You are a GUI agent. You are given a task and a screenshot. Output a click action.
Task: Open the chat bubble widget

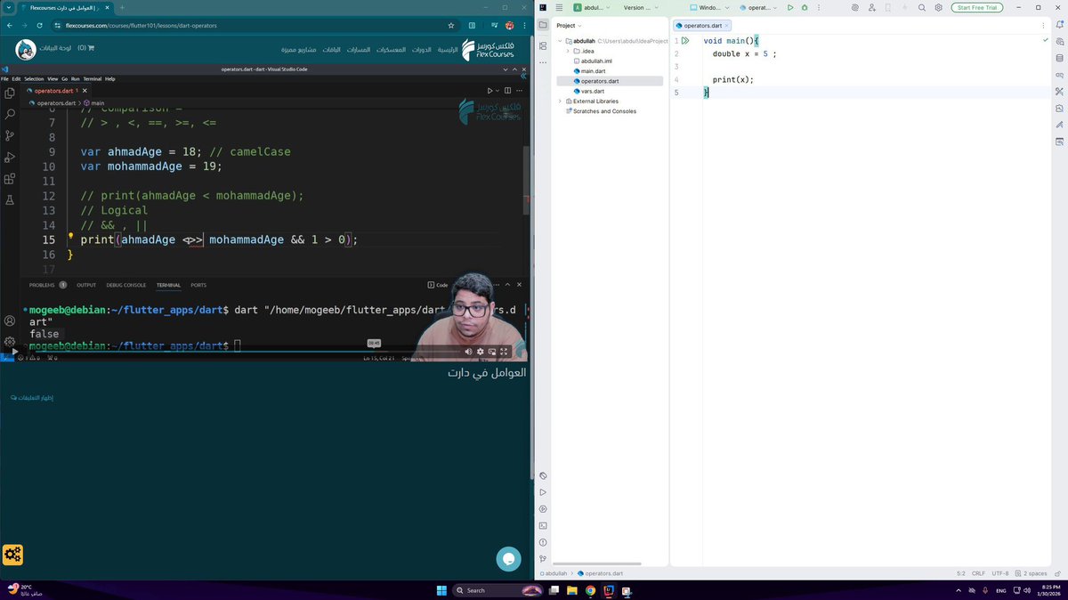coord(508,559)
